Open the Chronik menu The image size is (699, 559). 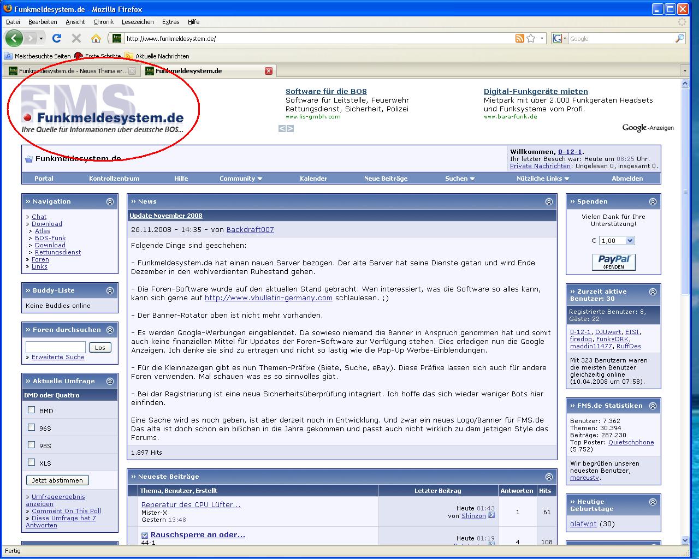(103, 22)
